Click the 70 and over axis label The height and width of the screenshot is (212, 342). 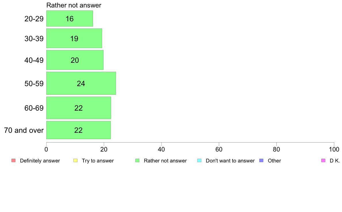click(24, 130)
